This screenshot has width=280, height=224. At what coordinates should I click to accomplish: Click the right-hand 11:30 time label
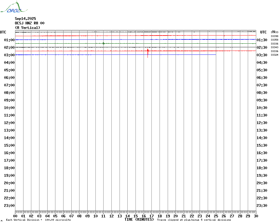[262, 115]
